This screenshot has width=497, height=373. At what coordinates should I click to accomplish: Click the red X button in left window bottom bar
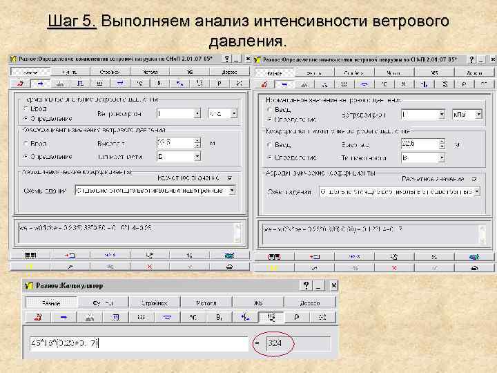point(150,267)
